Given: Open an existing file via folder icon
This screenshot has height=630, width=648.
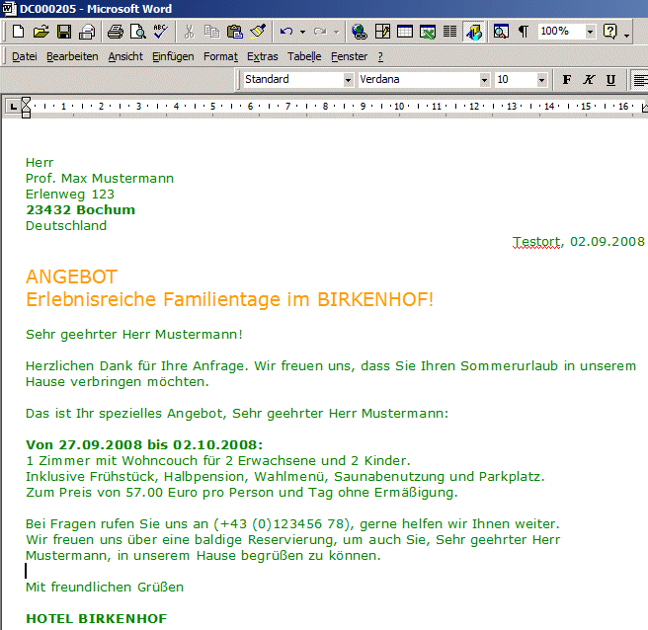Looking at the screenshot, I should tap(40, 32).
